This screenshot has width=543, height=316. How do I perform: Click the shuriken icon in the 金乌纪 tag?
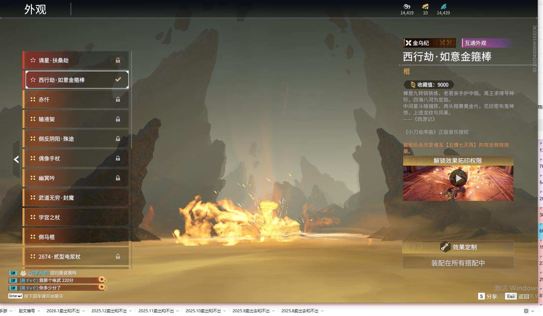click(x=408, y=43)
